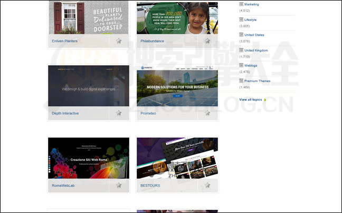Click the RomaWebLab colorful thumbnail

click(x=88, y=158)
